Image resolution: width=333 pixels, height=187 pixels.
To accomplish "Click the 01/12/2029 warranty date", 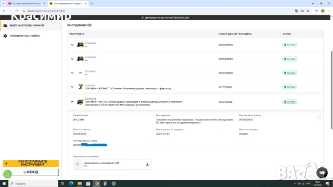I will coord(225,87).
